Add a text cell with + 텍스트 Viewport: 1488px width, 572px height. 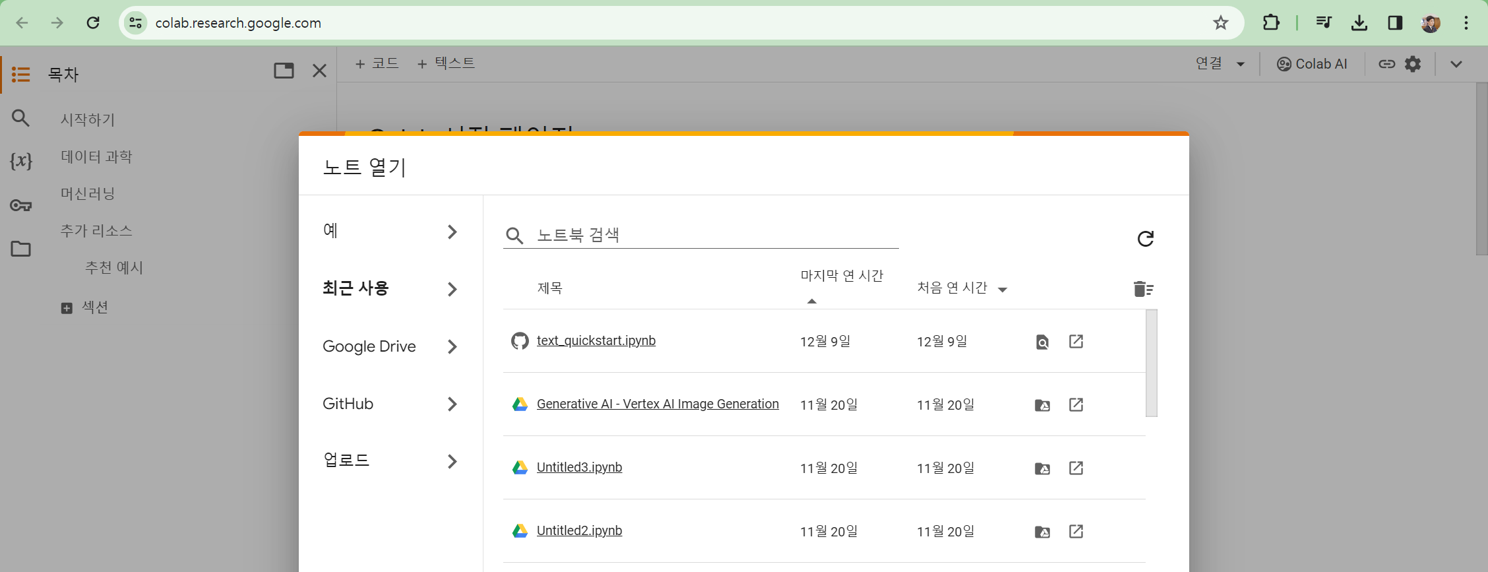point(446,63)
